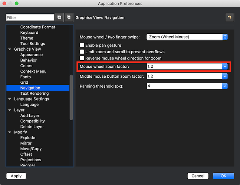Image resolution: width=240 pixels, height=185 pixels.
Task: Collapse the Modify tree section
Action: click(10, 132)
